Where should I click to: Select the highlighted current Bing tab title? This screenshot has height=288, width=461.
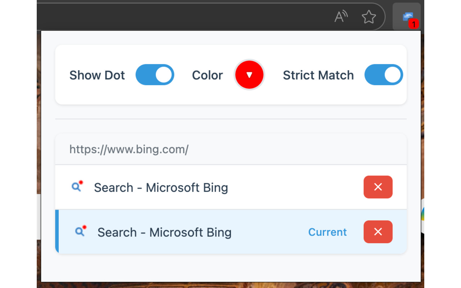click(164, 232)
